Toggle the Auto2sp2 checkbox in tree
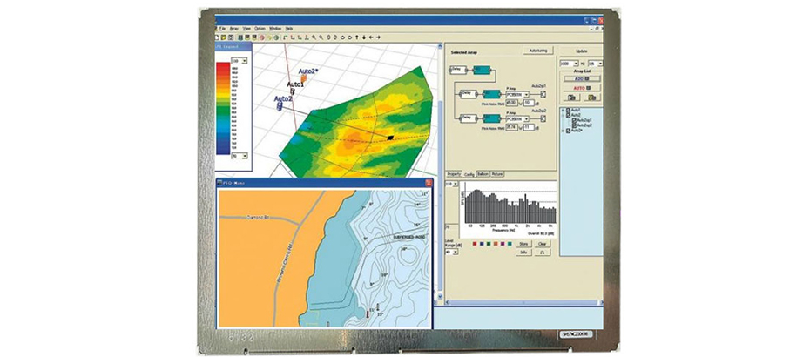Image resolution: width=810 pixels, height=357 pixels. 574,125
